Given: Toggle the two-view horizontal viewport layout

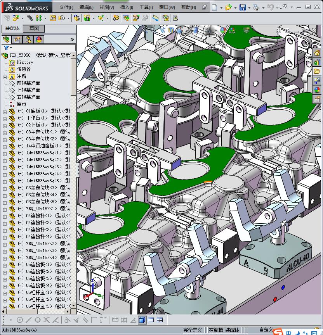Looking at the screenshot, I should pos(151,320).
